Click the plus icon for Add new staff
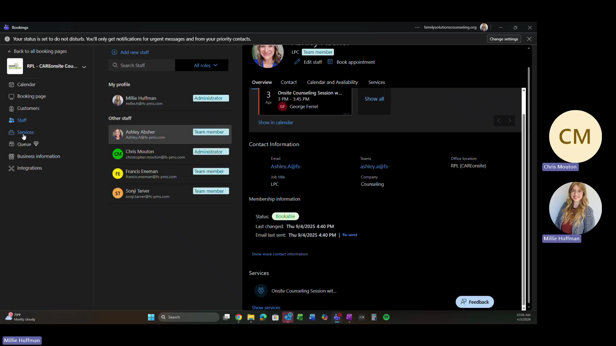616x346 pixels. pyautogui.click(x=114, y=52)
